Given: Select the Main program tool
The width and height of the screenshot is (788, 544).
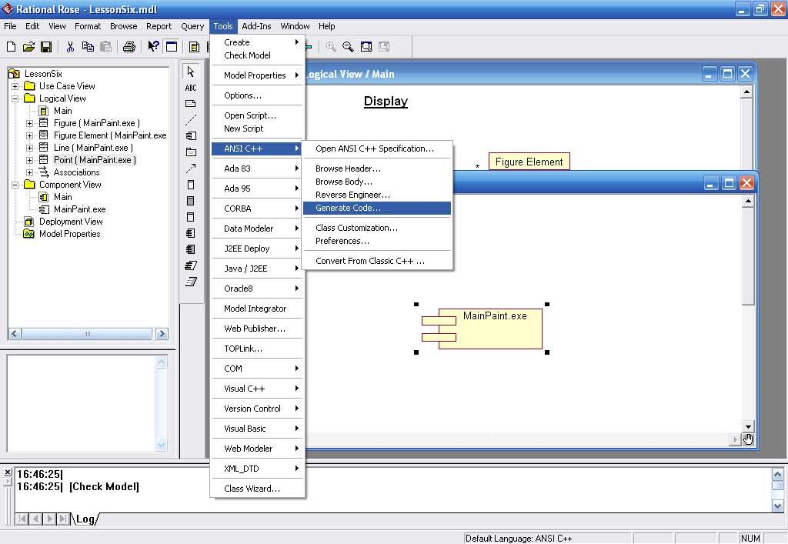Looking at the screenshot, I should coord(191,217).
